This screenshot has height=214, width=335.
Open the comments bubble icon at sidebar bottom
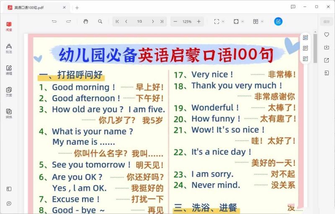click(x=9, y=204)
